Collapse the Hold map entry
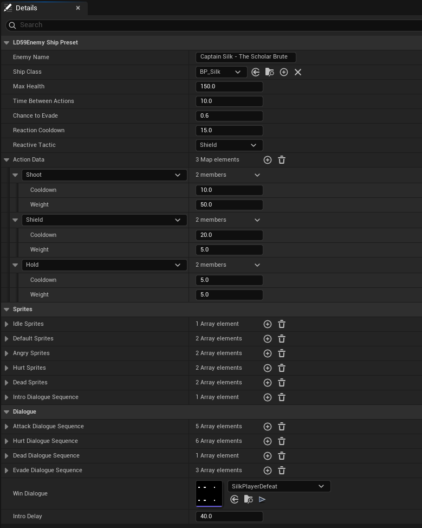This screenshot has width=422, height=528. pos(15,265)
